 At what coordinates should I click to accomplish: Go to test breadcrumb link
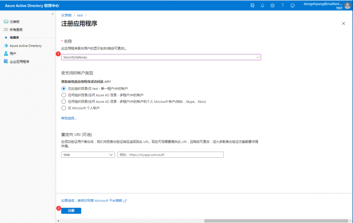click(x=80, y=15)
